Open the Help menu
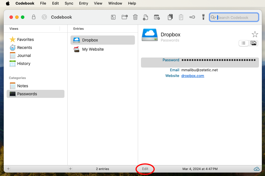Image resolution: width=265 pixels, height=176 pixels. tap(132, 3)
